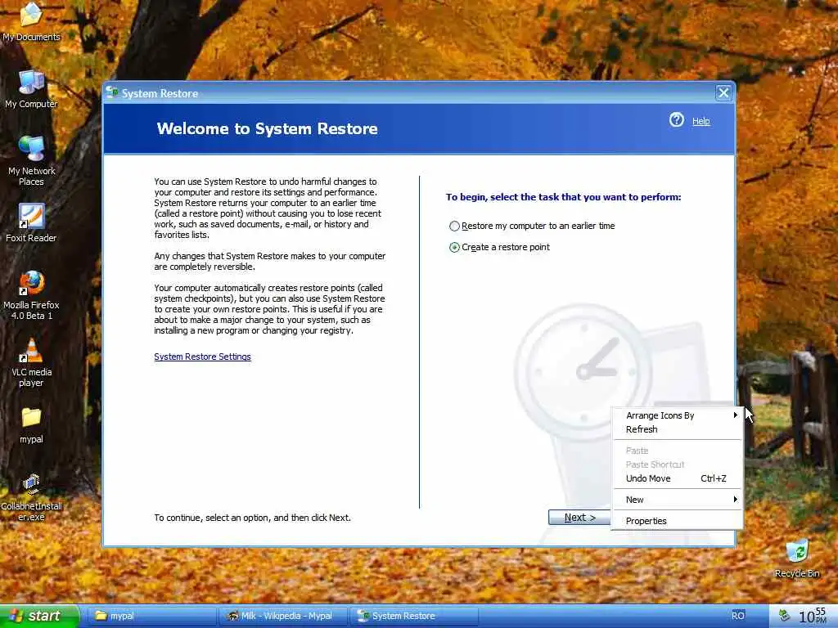This screenshot has width=838, height=628.
Task: Select Create a restore point option
Action: point(499,247)
